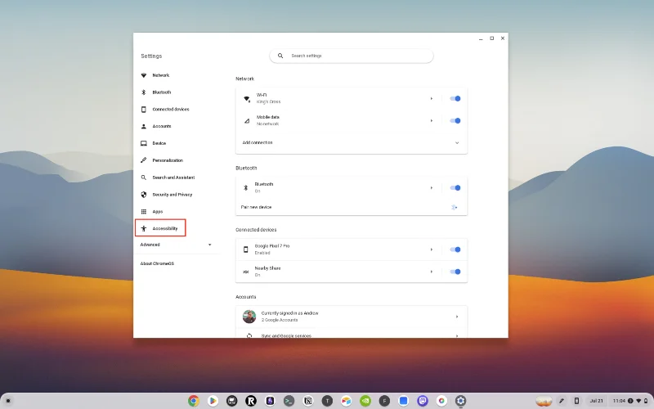654x409 pixels.
Task: Open Phone Hub icon in the shelf
Action: click(x=576, y=401)
